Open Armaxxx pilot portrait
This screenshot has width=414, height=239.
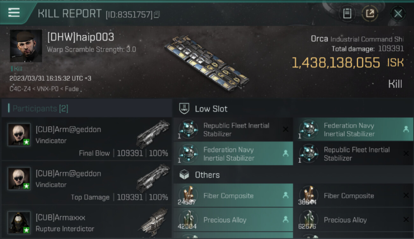point(19,222)
